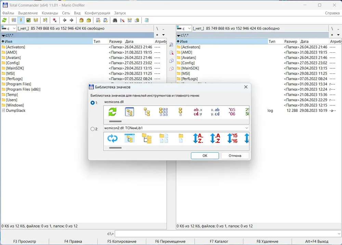Sort left panel by Размер column header
This screenshot has height=245, width=342.
point(116,41)
